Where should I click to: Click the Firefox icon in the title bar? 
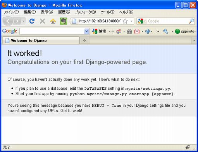[x=4, y=5]
